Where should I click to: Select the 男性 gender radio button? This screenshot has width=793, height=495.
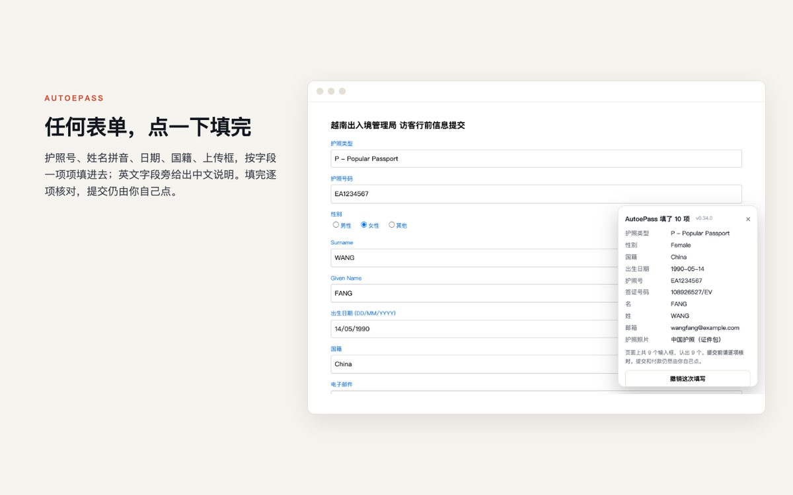point(336,225)
